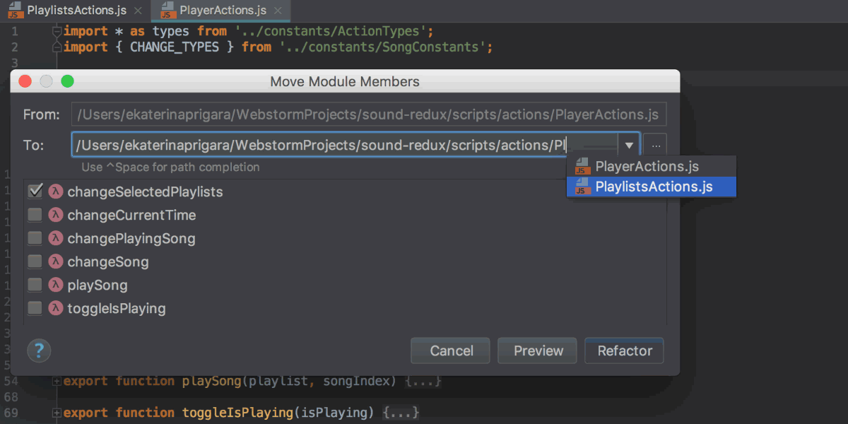Tick the changePlayingSong checkbox
Screen dimensions: 848x424
pyautogui.click(x=35, y=238)
